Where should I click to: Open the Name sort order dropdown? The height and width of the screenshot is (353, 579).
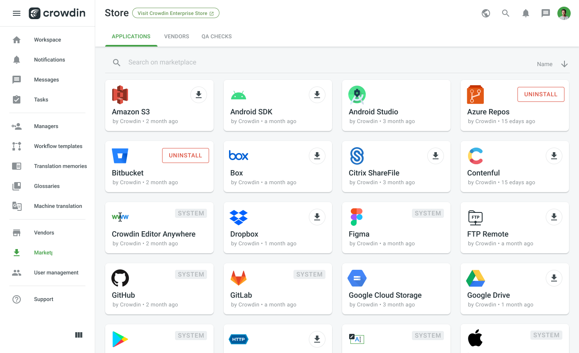click(x=552, y=64)
